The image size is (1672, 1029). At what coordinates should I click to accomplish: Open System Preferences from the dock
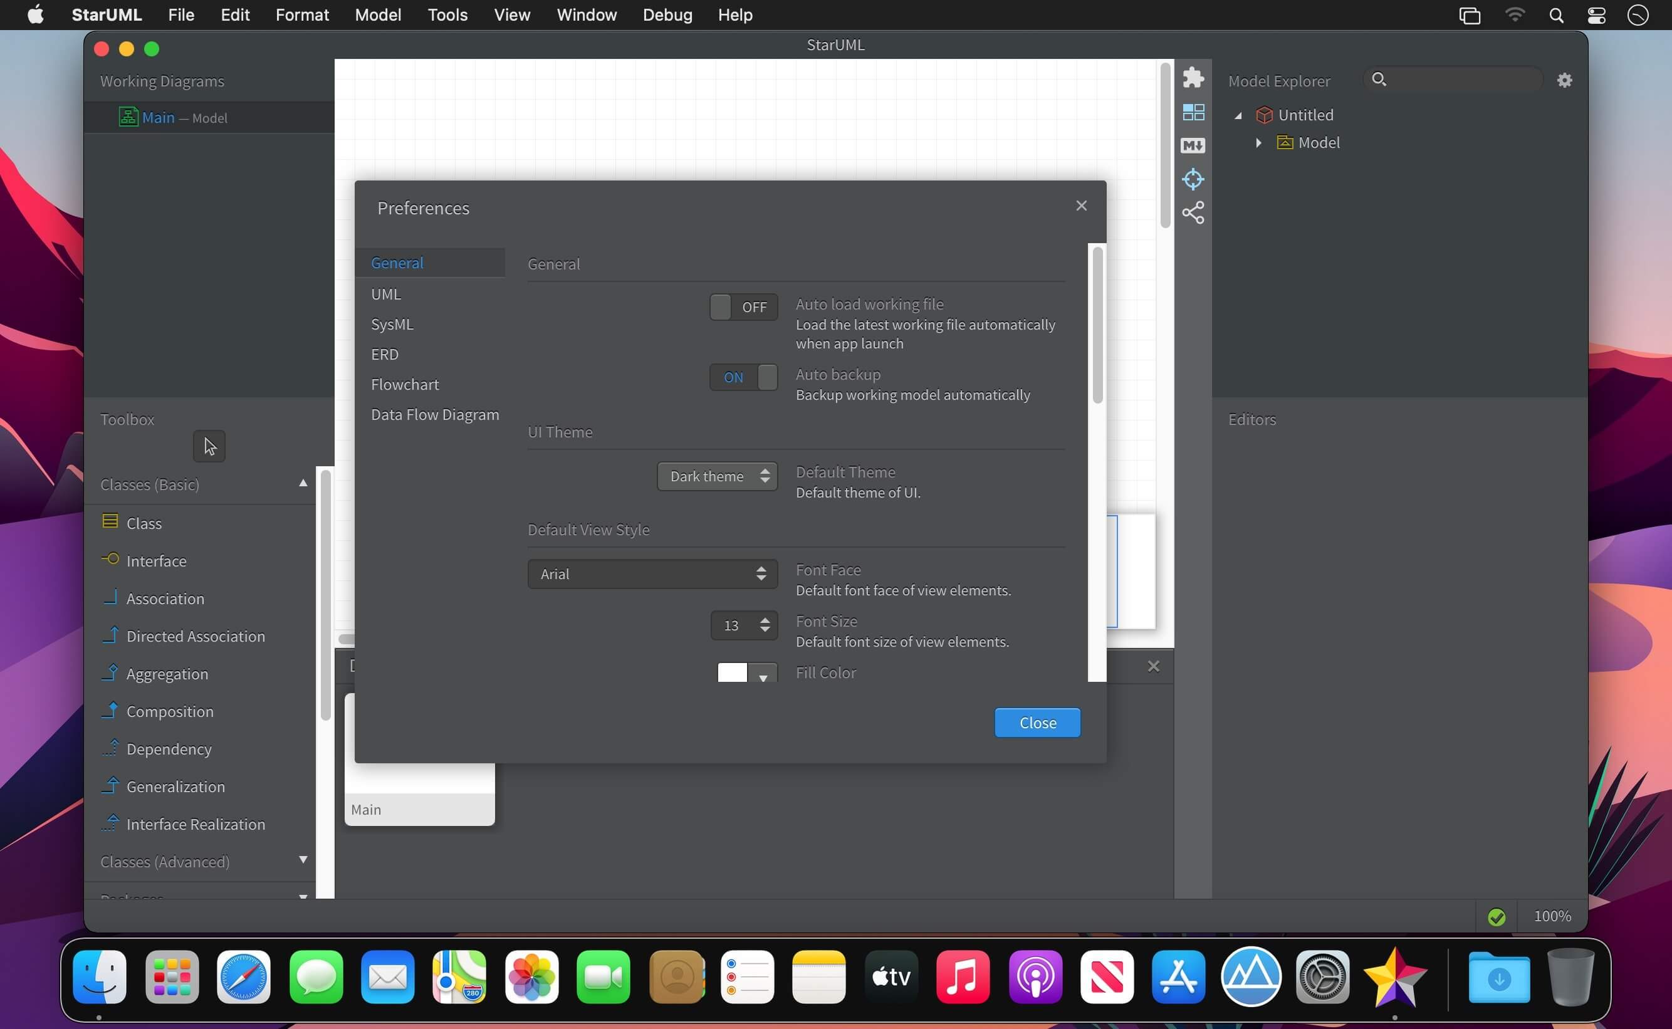1322,977
